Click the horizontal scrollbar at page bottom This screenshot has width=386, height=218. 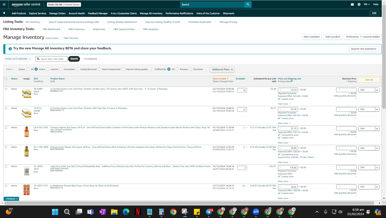pos(189,203)
